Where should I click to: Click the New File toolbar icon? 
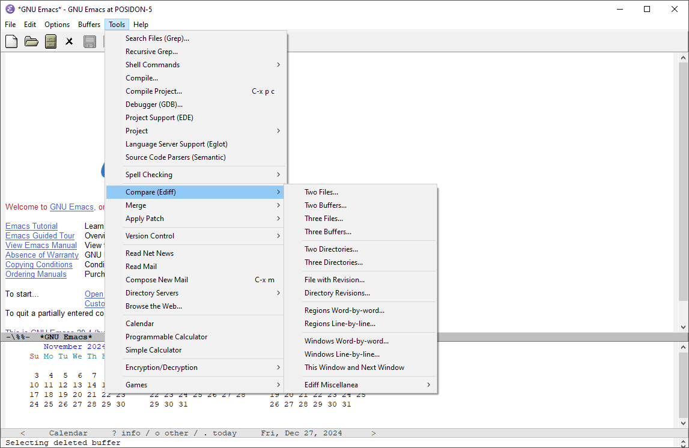11,41
